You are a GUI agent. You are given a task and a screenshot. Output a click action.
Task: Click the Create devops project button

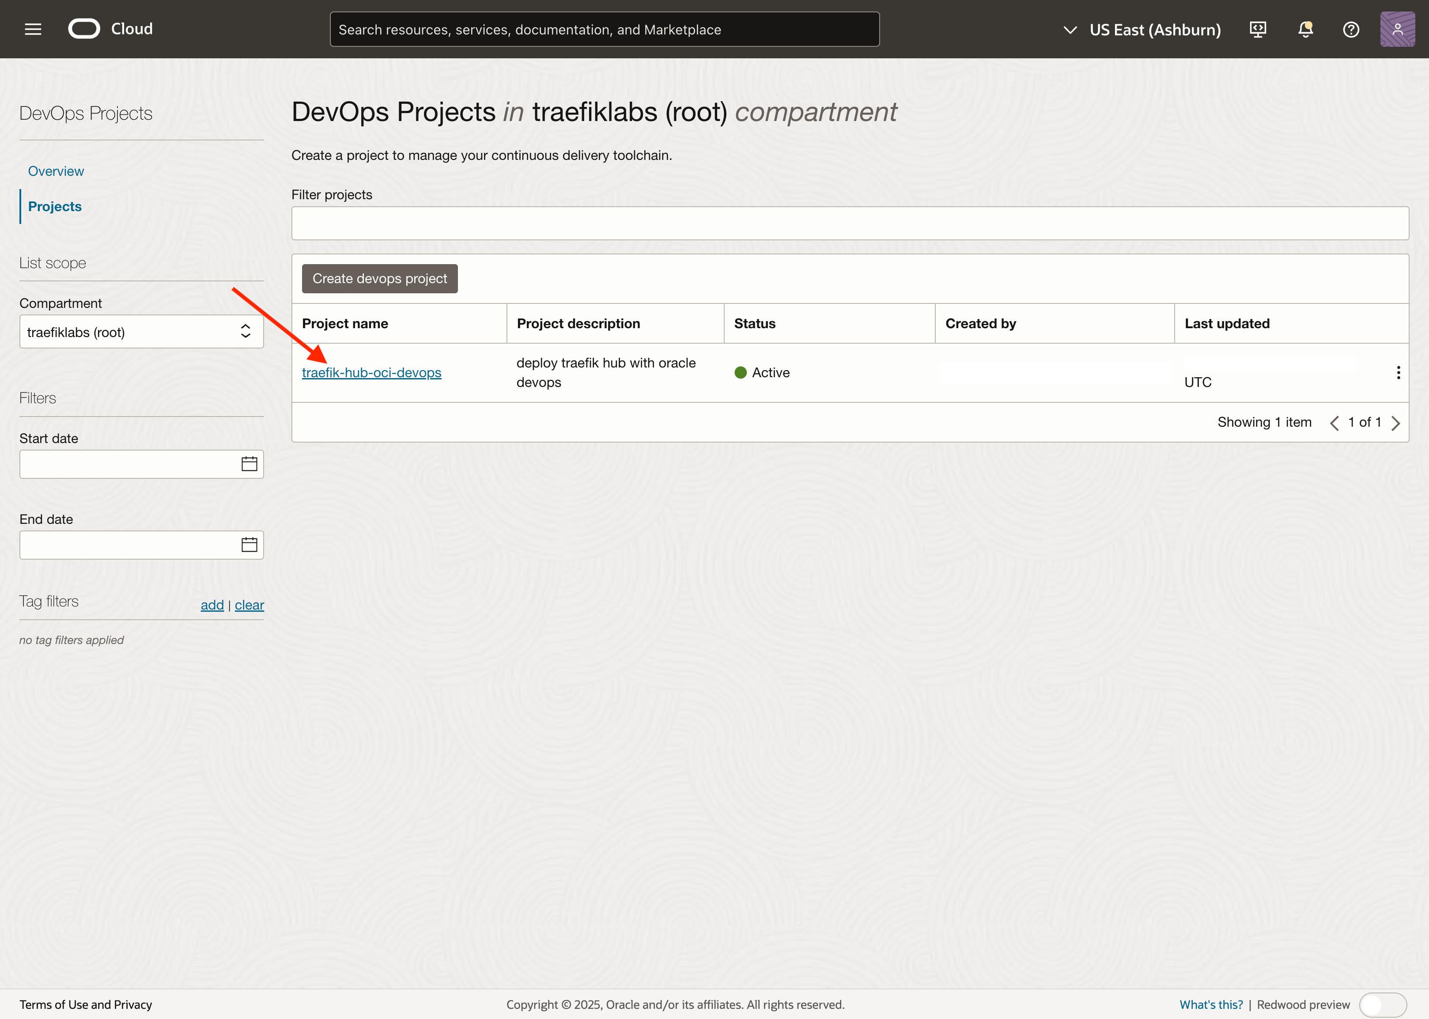click(x=379, y=279)
